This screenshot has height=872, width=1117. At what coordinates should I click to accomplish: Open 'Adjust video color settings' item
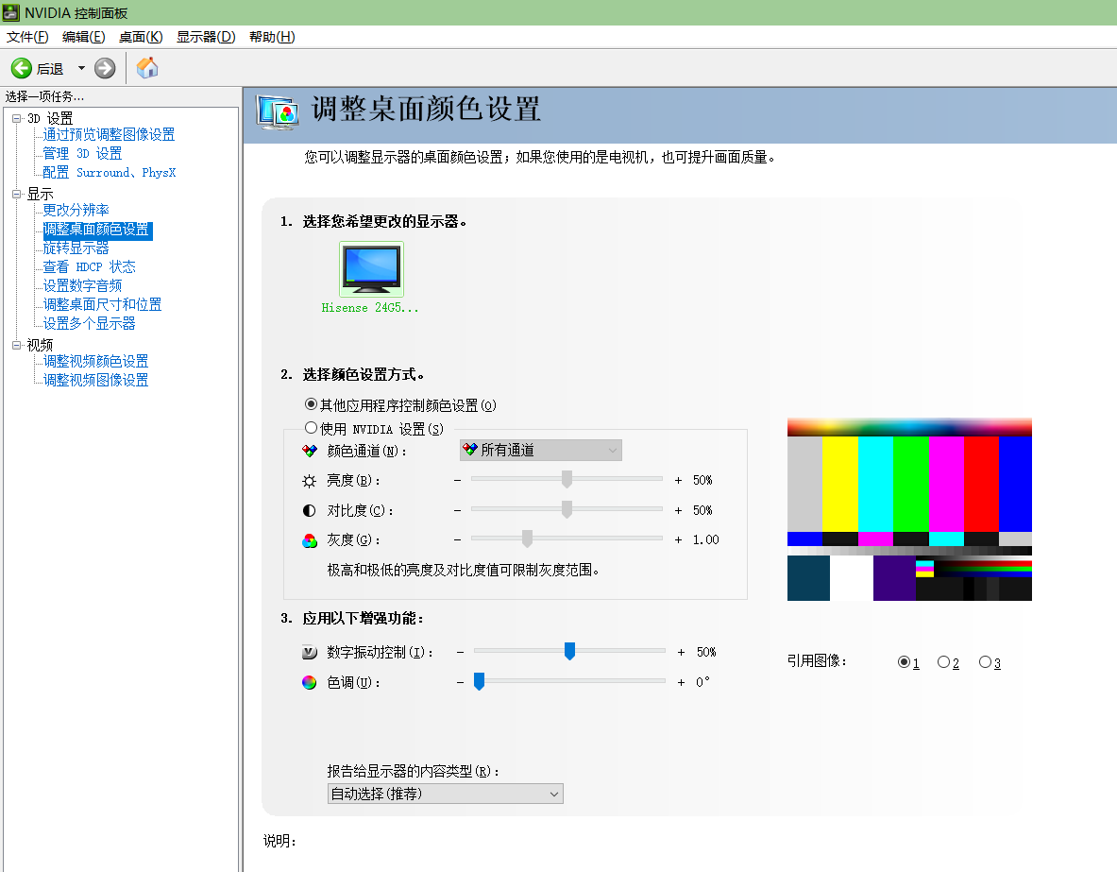[95, 362]
